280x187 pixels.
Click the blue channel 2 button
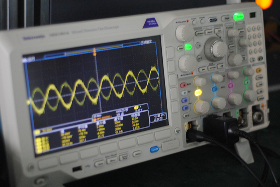[x=215, y=89]
